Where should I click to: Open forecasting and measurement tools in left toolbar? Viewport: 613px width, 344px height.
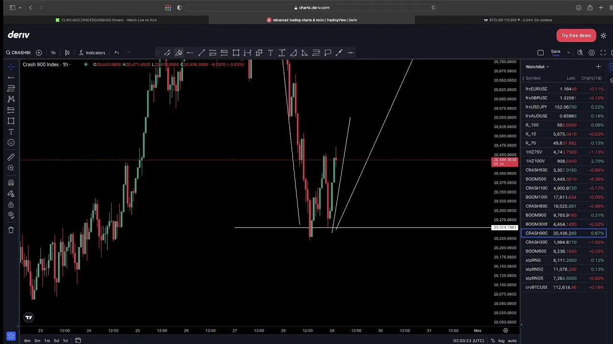tap(11, 110)
